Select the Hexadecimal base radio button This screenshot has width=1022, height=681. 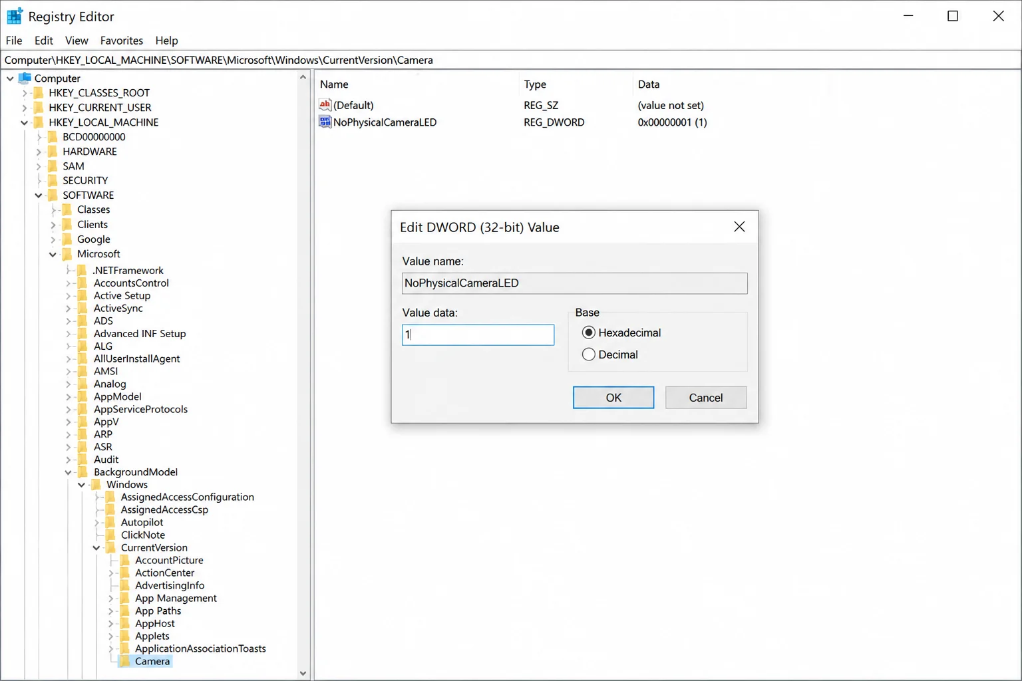(588, 333)
